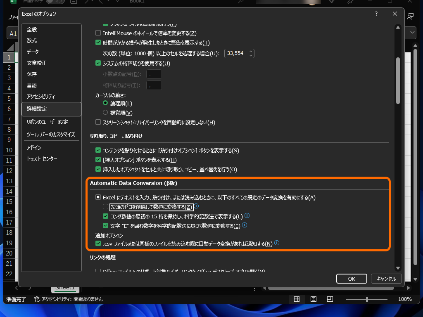The image size is (423, 317).
Task: Confirm settings with the OK button
Action: pos(352,279)
